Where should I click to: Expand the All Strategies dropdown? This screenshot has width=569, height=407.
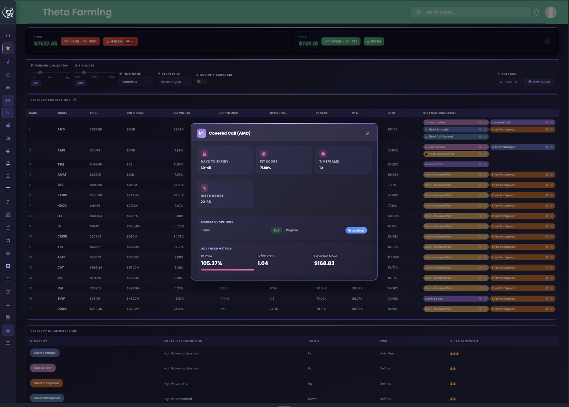tap(175, 82)
